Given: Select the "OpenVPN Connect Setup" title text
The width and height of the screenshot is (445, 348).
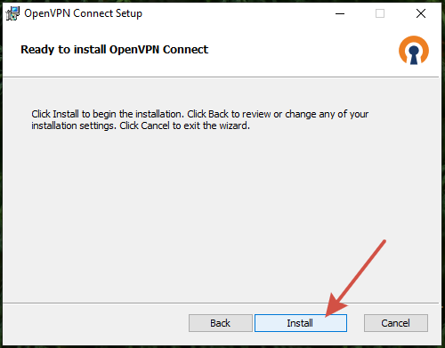Looking at the screenshot, I should 83,13.
